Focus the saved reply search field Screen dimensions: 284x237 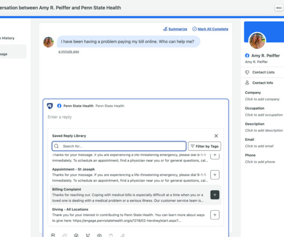pos(119,146)
